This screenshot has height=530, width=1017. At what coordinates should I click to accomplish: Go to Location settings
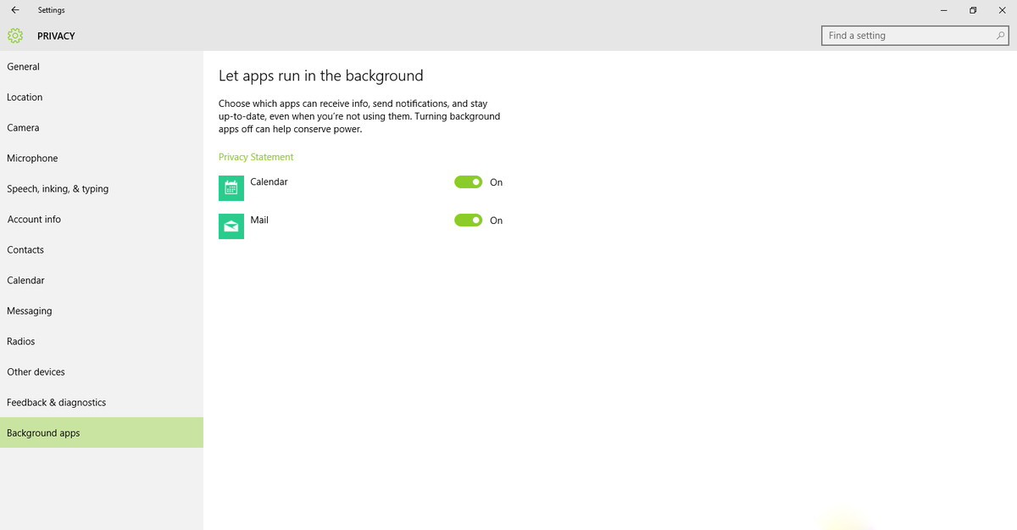click(x=25, y=98)
